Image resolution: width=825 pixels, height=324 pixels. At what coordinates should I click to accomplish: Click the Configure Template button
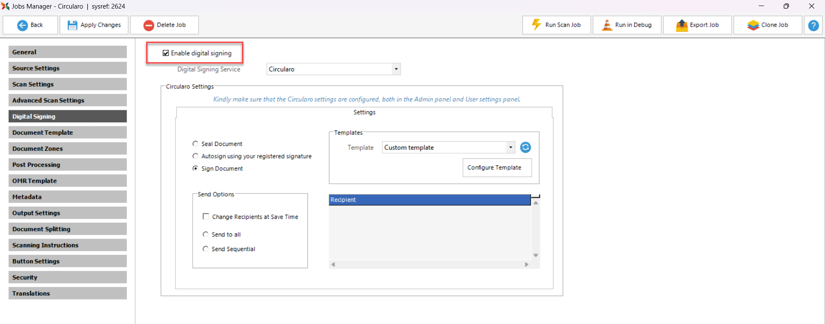pyautogui.click(x=497, y=168)
